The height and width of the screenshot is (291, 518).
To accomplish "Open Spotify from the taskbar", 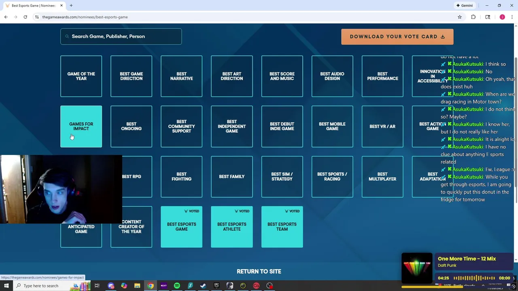I will click(x=177, y=286).
